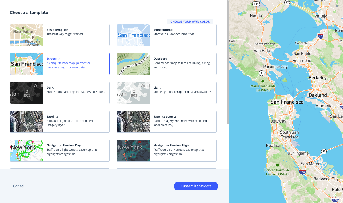Click the Route 92 shield near San Mateo
The width and height of the screenshot is (343, 203).
click(324, 152)
